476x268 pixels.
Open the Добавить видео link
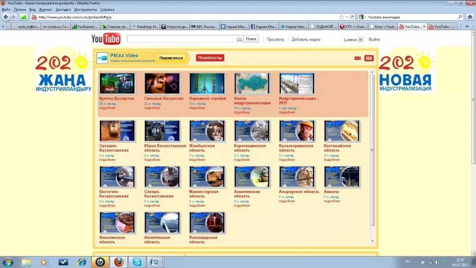pyautogui.click(x=306, y=40)
